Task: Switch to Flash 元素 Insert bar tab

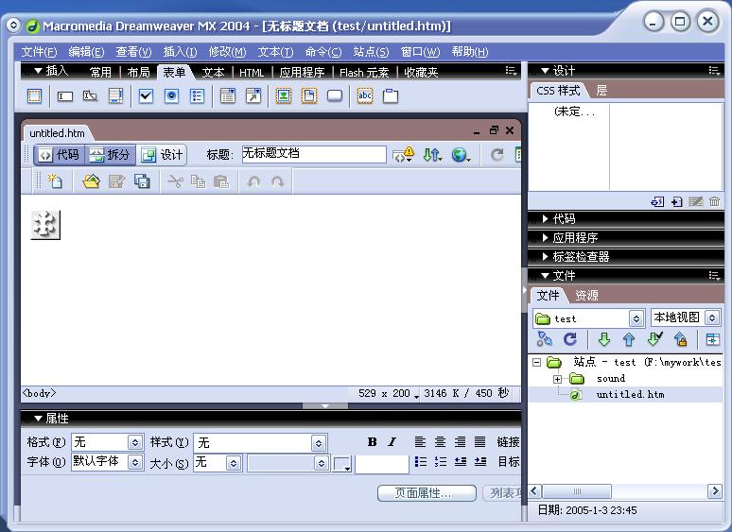Action: click(x=364, y=72)
